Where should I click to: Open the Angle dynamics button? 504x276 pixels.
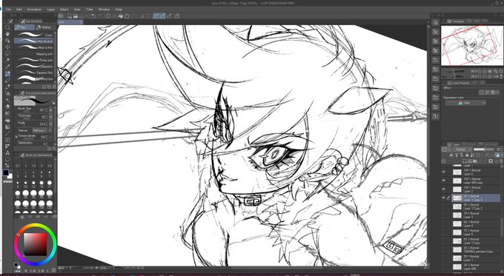coord(50,124)
